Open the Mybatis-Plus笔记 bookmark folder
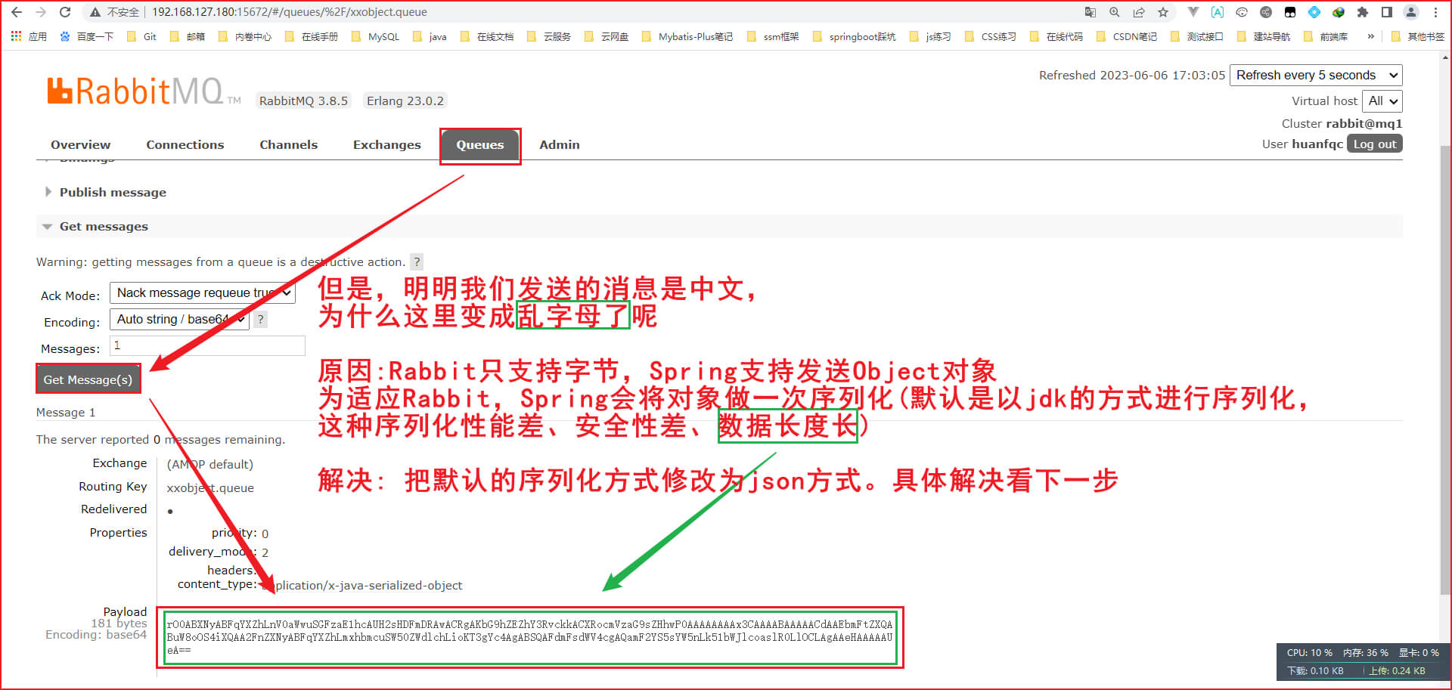Screen dimensions: 1452x690 (x=687, y=36)
